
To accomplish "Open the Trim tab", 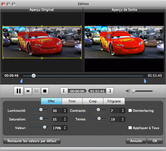I will (72, 101).
